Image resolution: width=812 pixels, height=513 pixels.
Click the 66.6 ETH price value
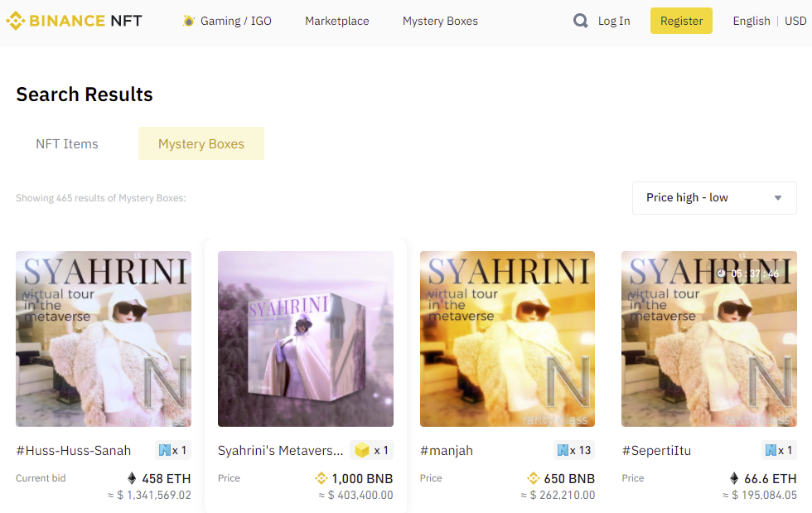(x=770, y=478)
